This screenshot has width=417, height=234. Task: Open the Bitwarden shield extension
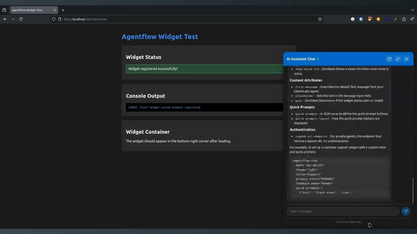[361, 19]
